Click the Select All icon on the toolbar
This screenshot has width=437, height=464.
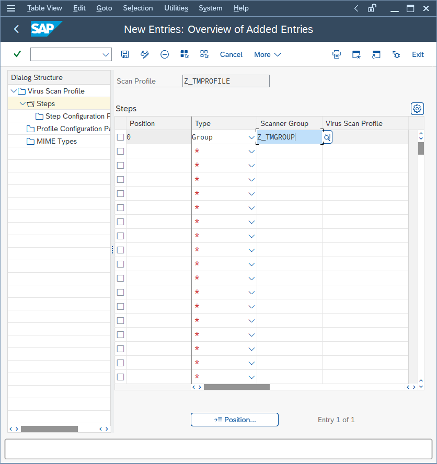point(184,54)
